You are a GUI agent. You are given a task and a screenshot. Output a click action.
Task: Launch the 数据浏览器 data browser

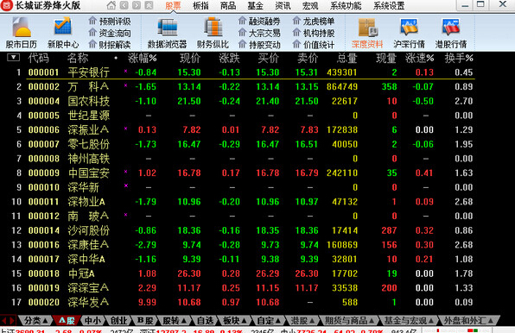167,33
